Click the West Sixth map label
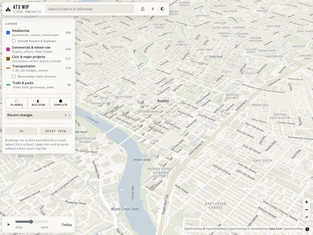 coord(124,97)
